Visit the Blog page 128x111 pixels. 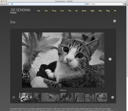(108, 11)
